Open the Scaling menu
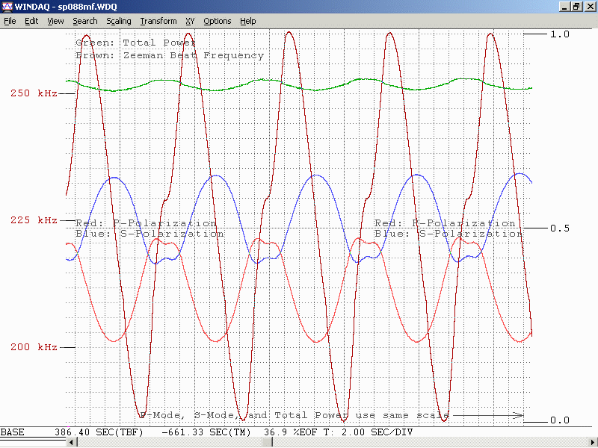 (118, 21)
